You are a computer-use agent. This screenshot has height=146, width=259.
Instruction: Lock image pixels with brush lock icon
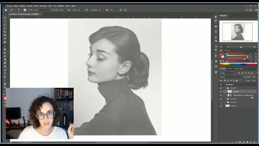click(x=228, y=81)
